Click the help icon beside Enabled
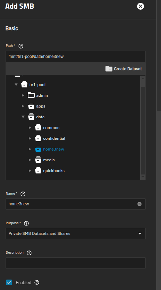The height and width of the screenshot is (290, 161). [x=37, y=282]
